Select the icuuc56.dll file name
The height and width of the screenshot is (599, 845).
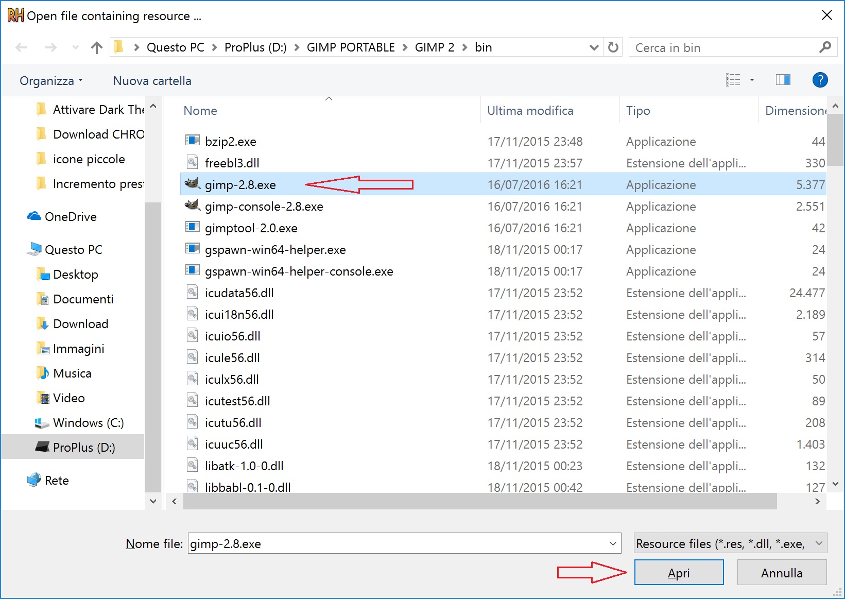(x=234, y=444)
